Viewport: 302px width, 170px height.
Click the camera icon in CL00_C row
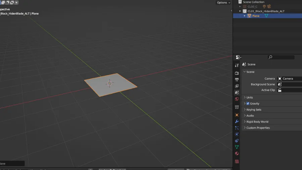(269, 7)
